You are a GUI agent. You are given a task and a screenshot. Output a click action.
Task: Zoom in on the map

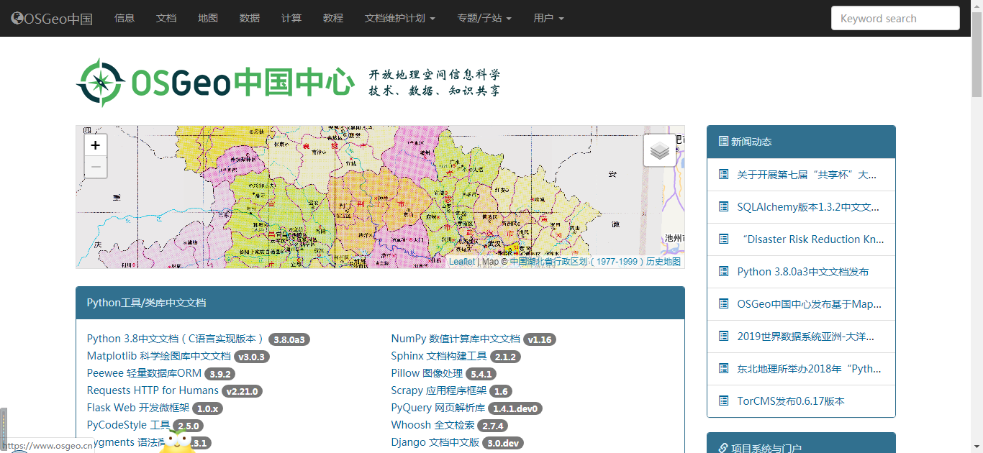point(95,145)
